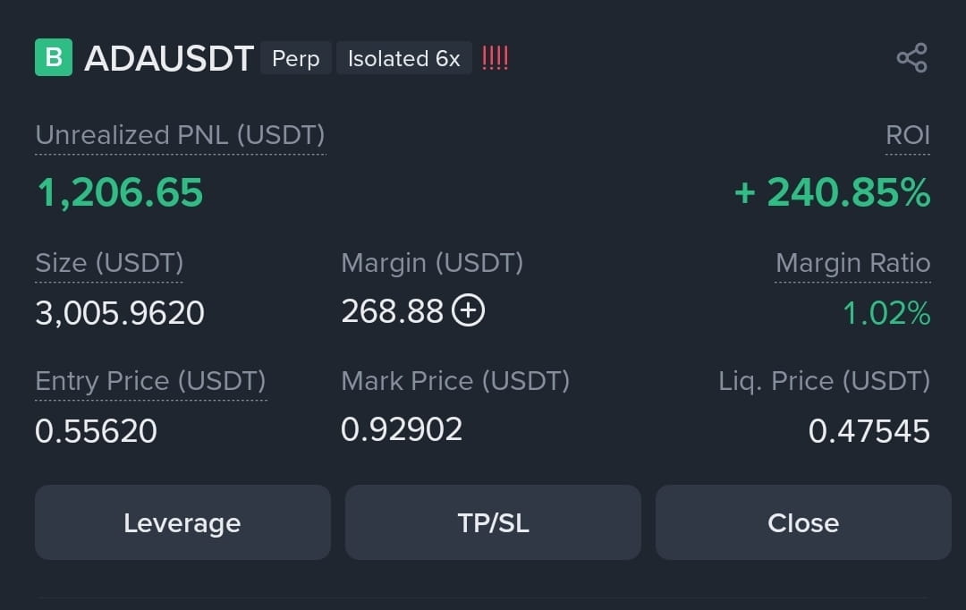Add margin with the plus circle icon

(468, 310)
